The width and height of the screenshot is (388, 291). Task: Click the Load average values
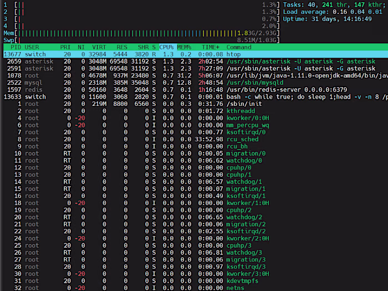[x=358, y=12]
